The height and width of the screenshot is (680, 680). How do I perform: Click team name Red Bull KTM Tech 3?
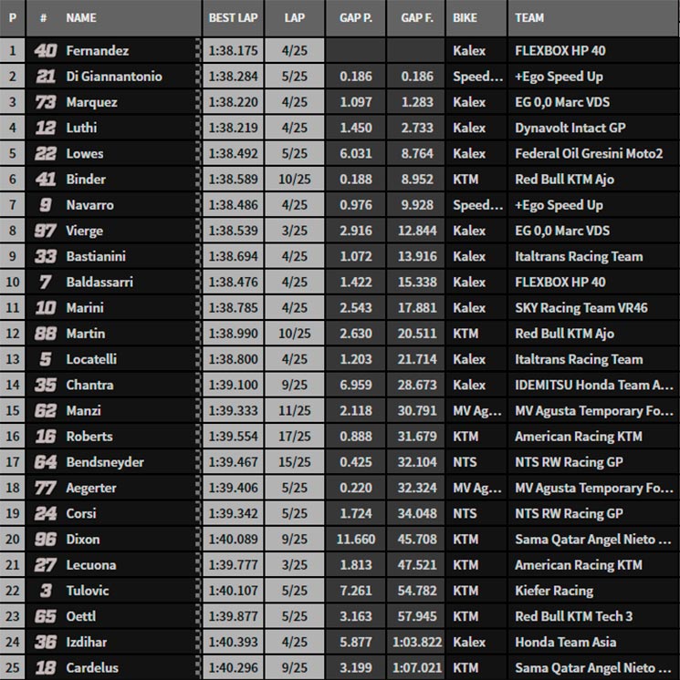click(573, 616)
